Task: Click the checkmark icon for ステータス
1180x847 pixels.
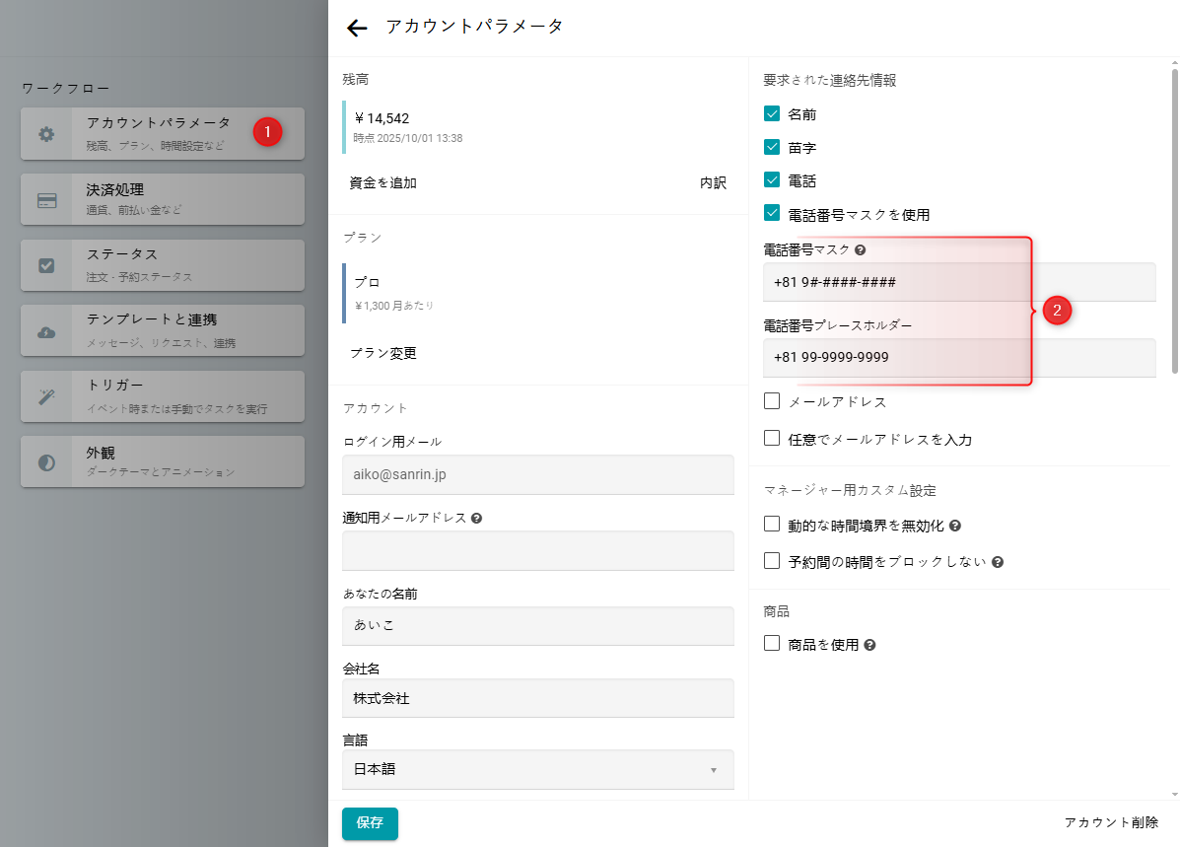Action: tap(46, 265)
